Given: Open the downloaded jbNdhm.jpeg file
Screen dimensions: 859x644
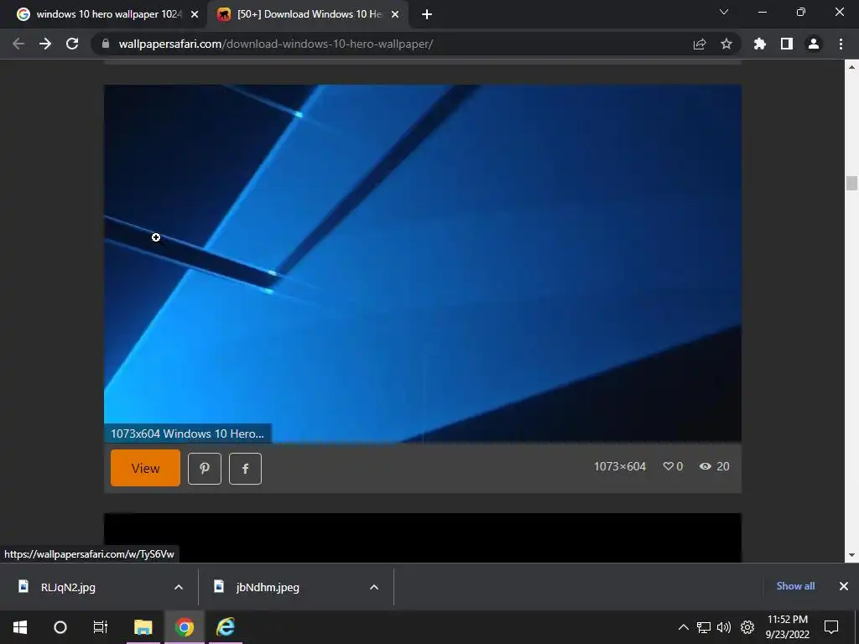Looking at the screenshot, I should point(268,587).
